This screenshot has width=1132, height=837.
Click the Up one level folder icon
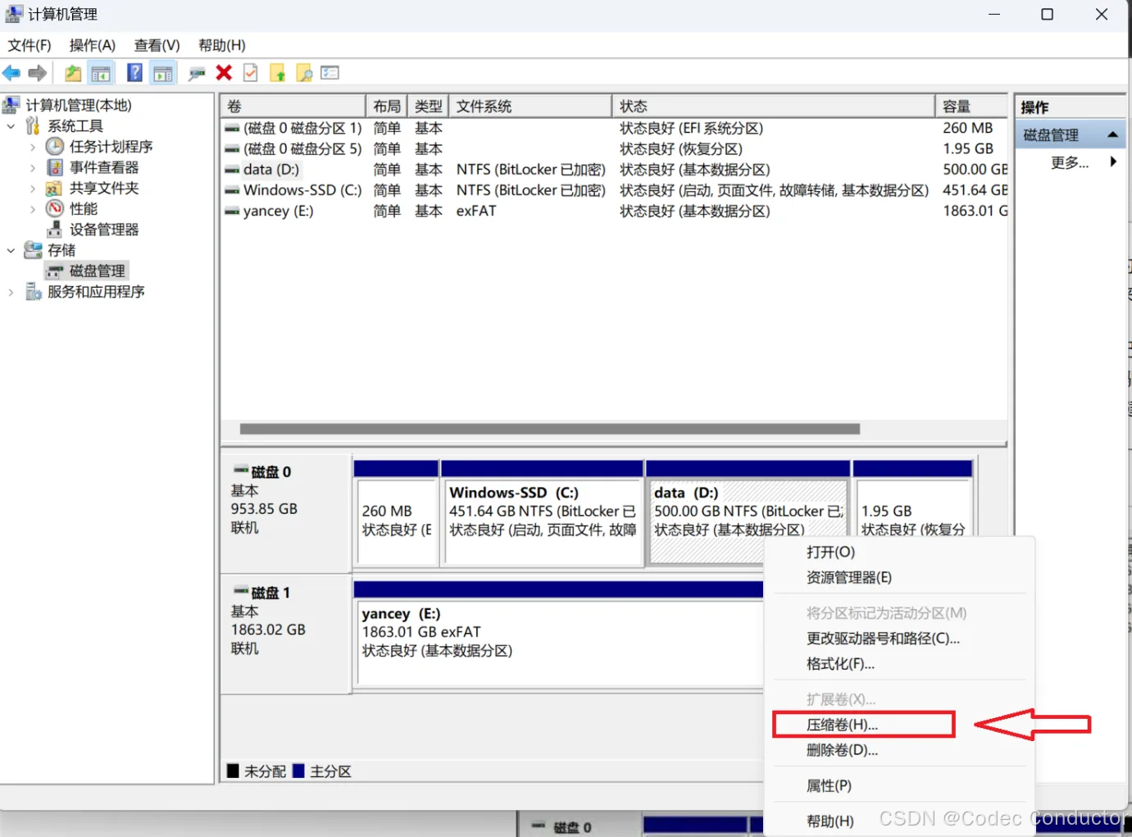(73, 73)
